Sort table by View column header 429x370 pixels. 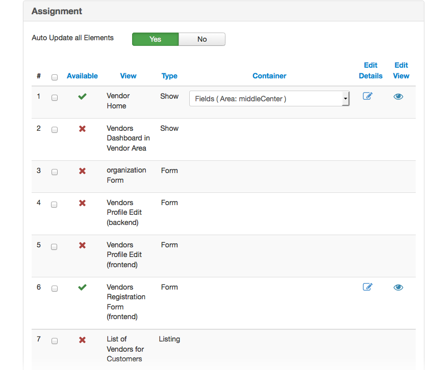point(128,76)
